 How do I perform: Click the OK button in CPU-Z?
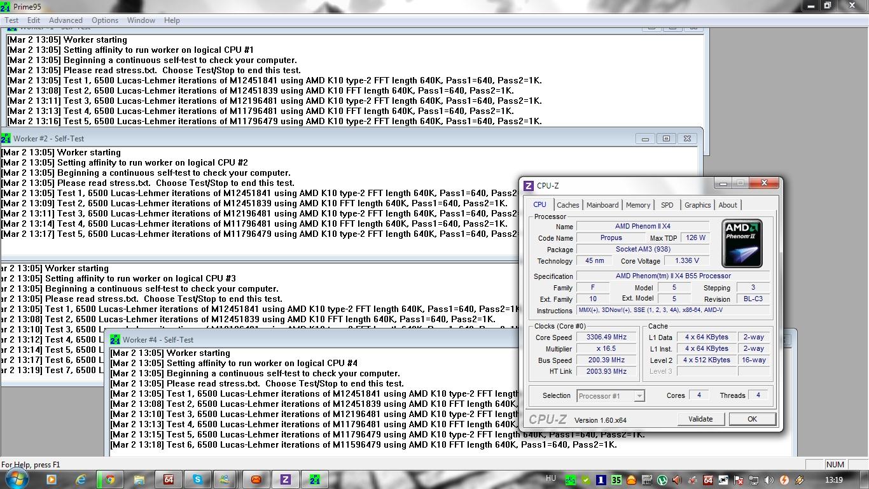[x=752, y=419]
